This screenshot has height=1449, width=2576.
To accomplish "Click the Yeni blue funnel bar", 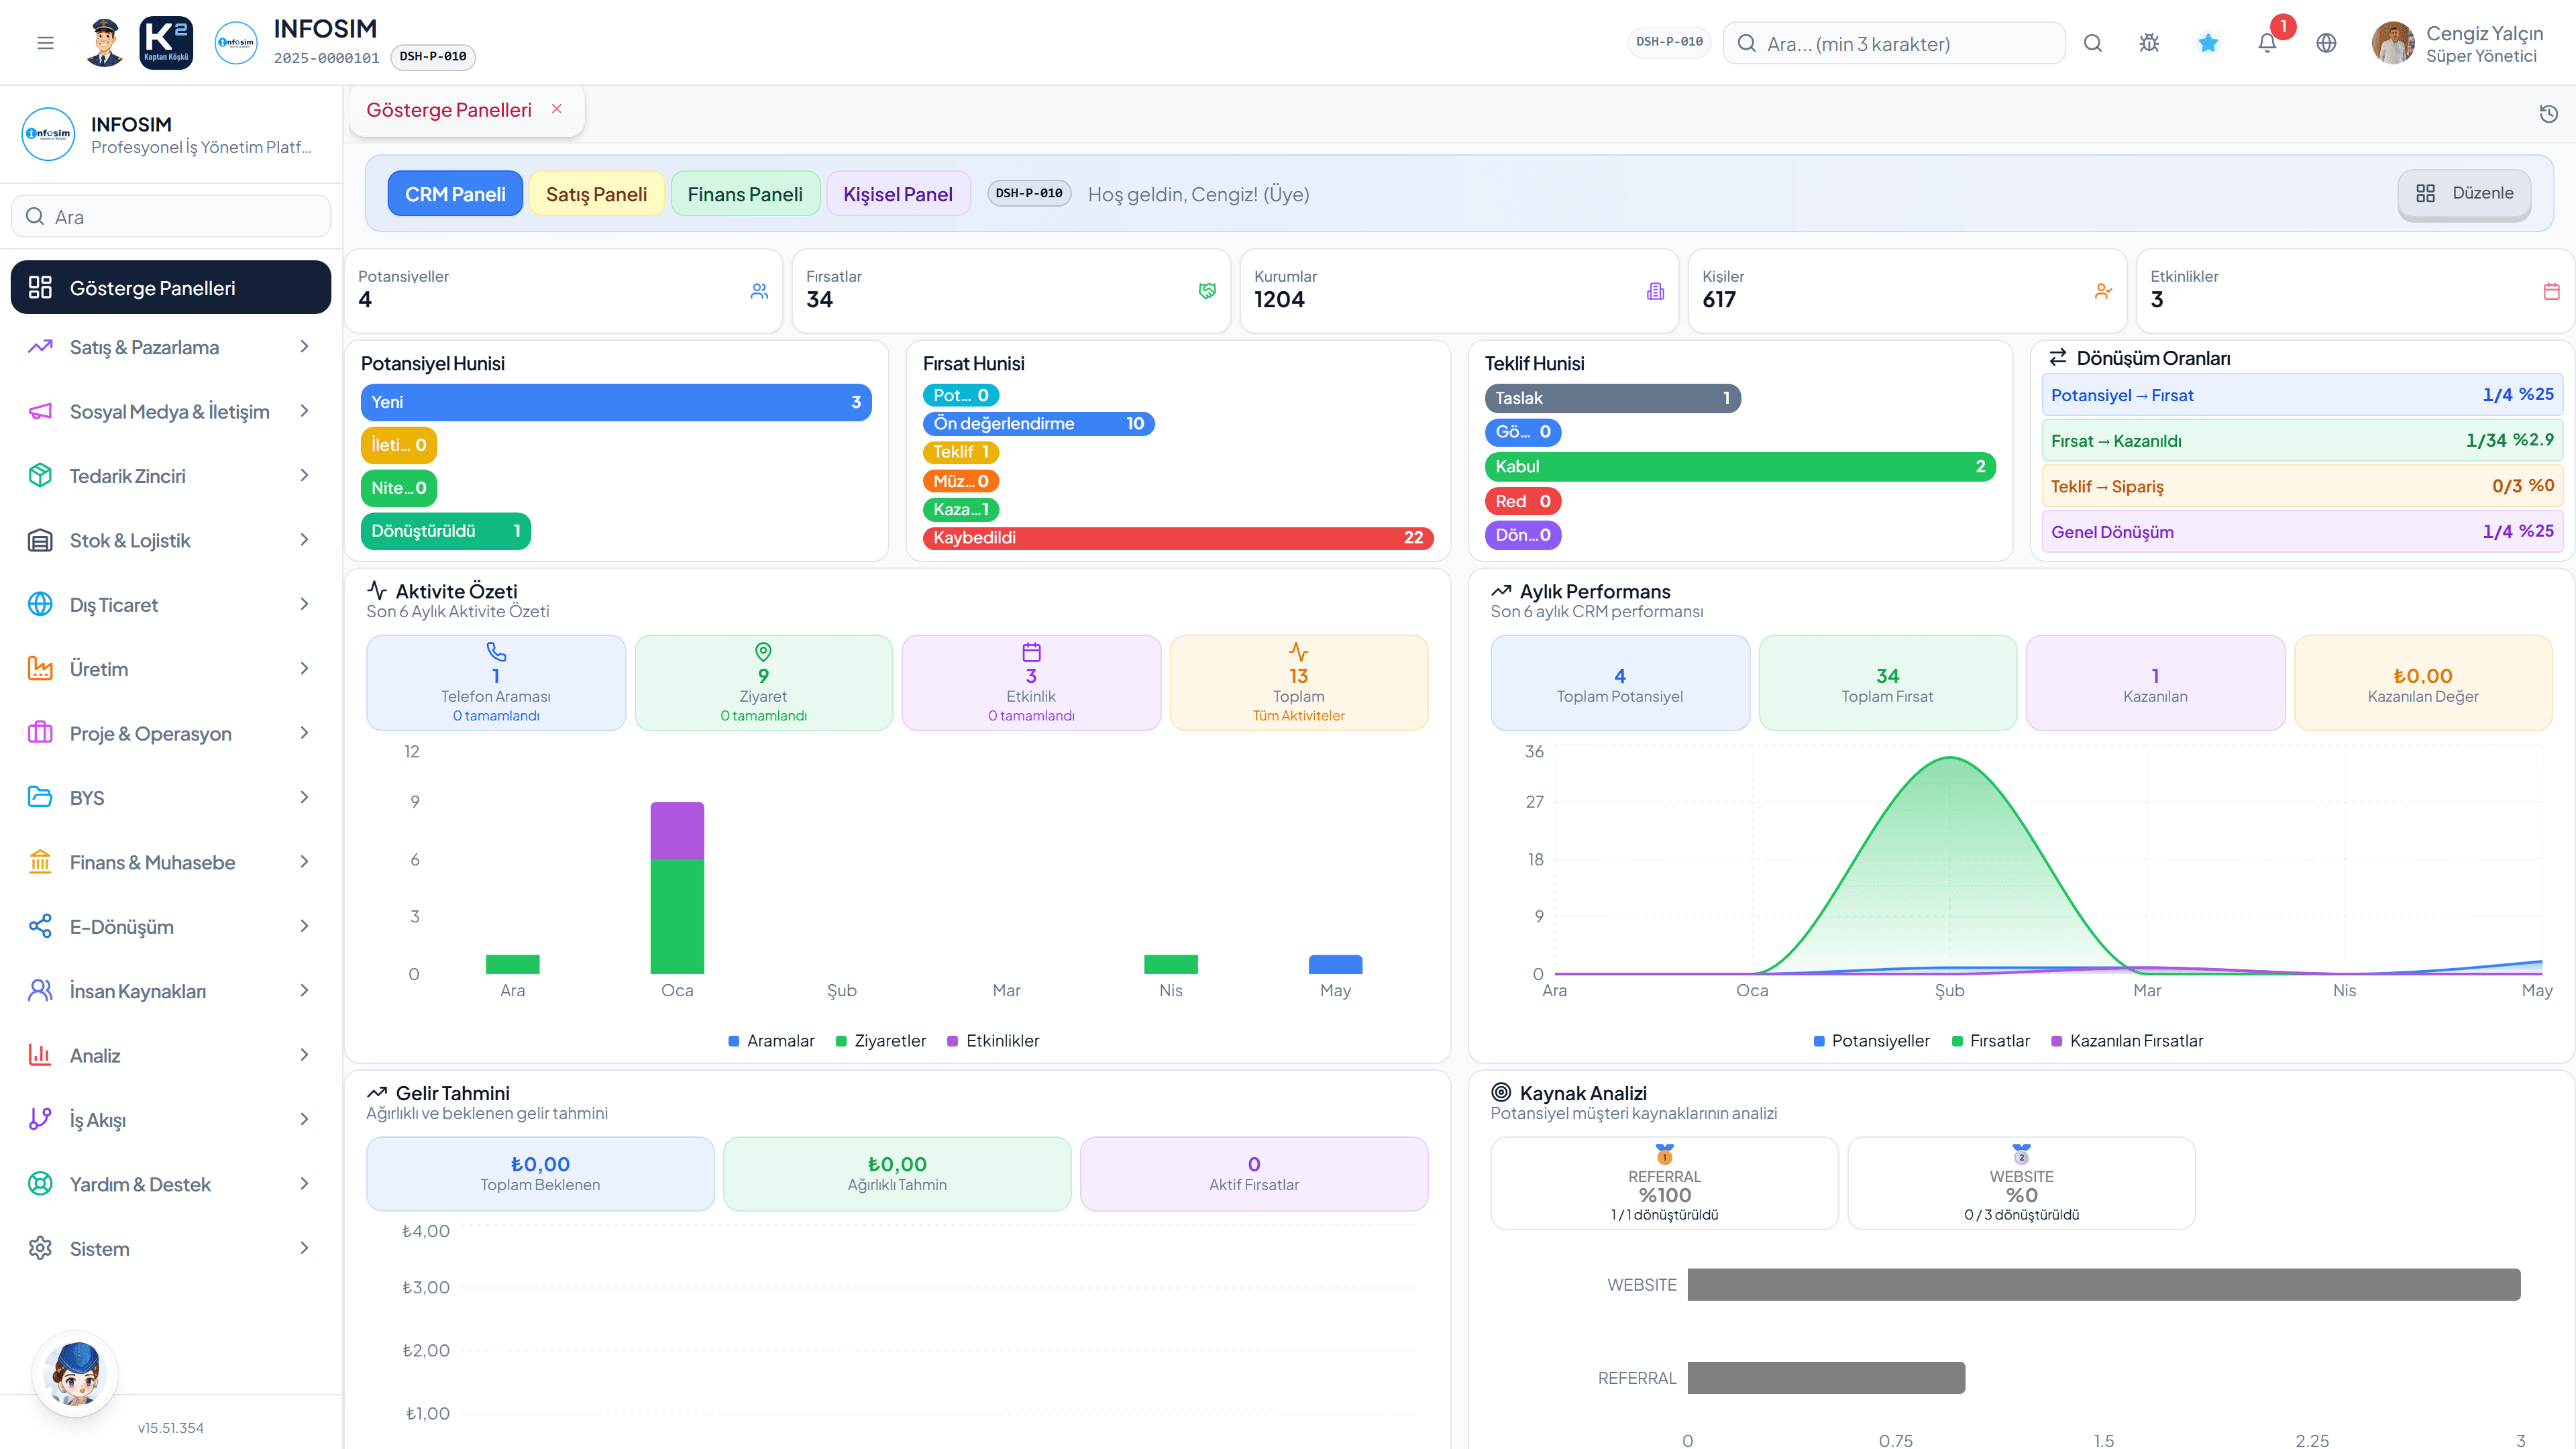I will [x=616, y=402].
